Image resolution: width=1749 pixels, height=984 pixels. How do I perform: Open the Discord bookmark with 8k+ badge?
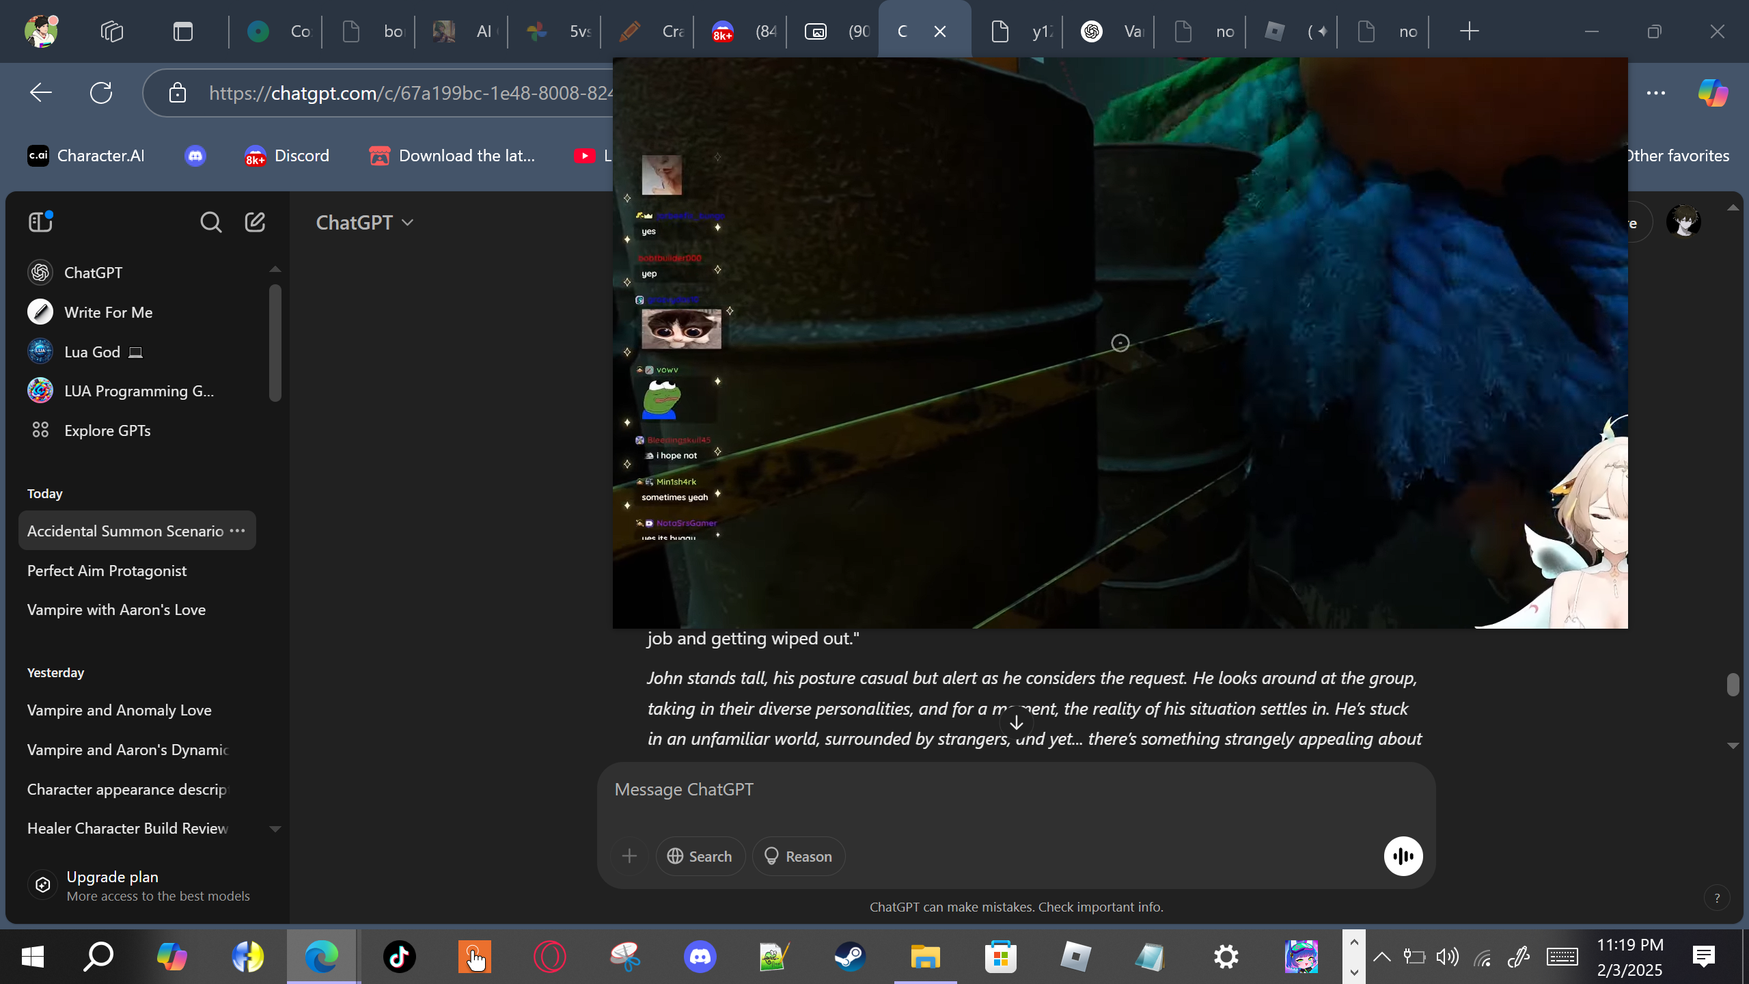coord(287,156)
